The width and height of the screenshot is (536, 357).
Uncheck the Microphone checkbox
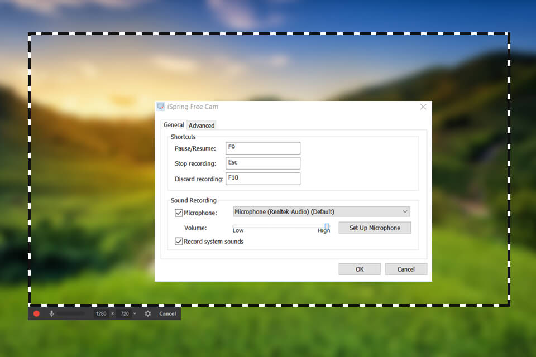(x=179, y=213)
